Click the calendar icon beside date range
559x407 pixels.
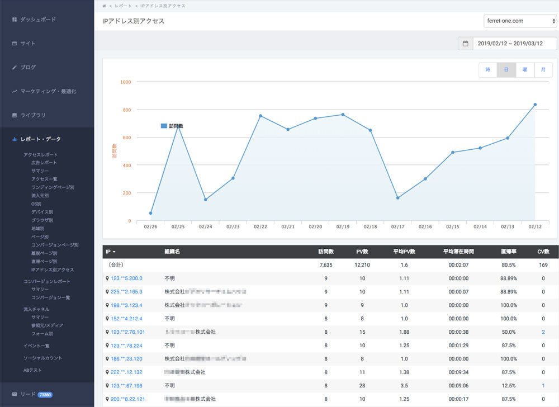465,43
